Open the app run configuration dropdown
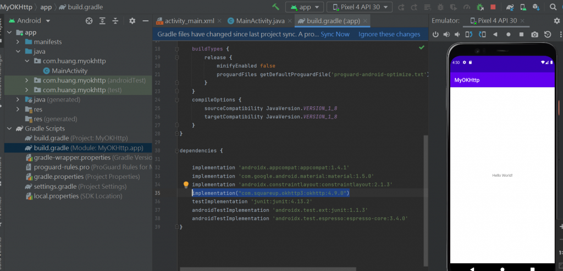 point(304,7)
